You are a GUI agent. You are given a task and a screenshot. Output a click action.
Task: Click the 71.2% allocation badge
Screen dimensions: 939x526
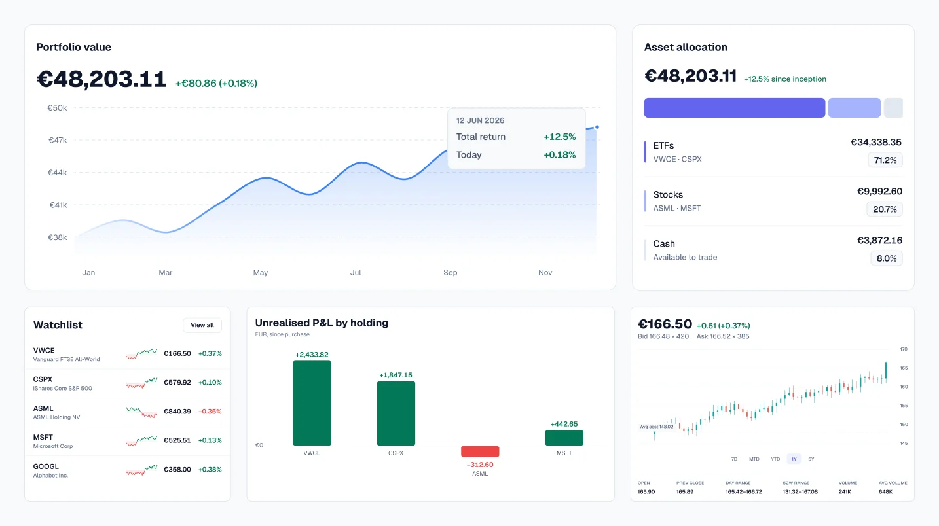[885, 160]
